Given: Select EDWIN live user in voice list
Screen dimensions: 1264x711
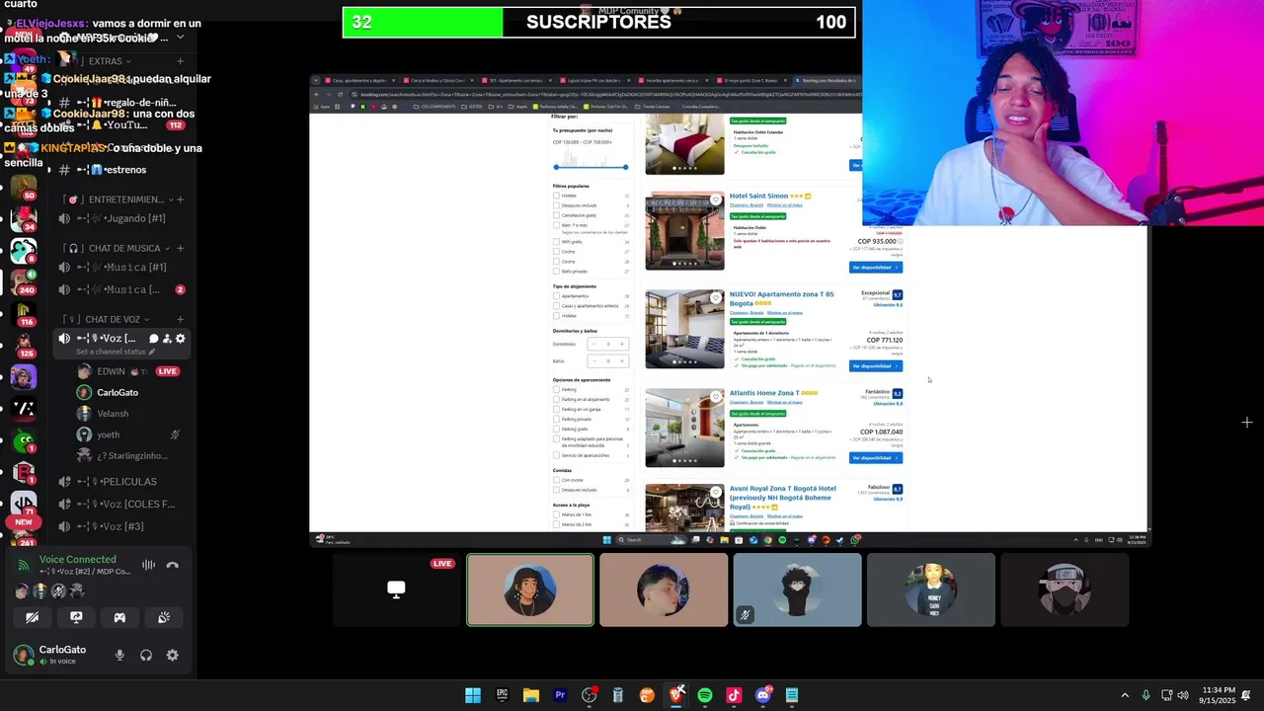Looking at the screenshot, I should pyautogui.click(x=128, y=371).
